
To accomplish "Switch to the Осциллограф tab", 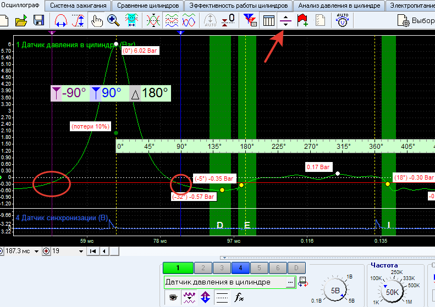I will coord(20,5).
